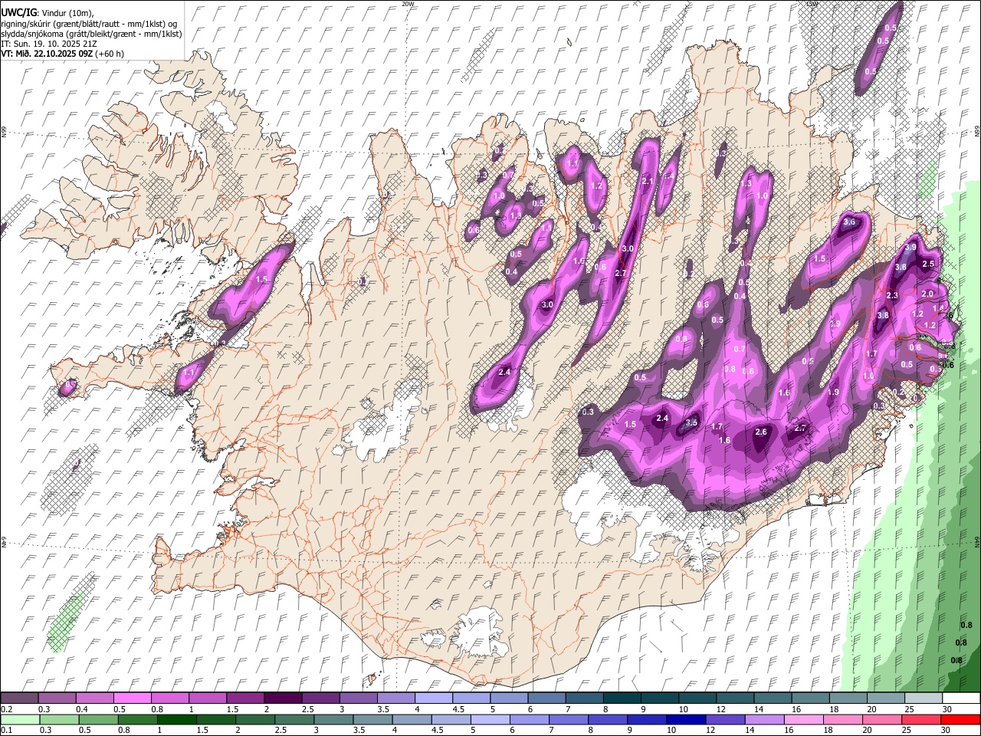Click the 3.6 precipitation value on the map
981x736 pixels.
(848, 222)
